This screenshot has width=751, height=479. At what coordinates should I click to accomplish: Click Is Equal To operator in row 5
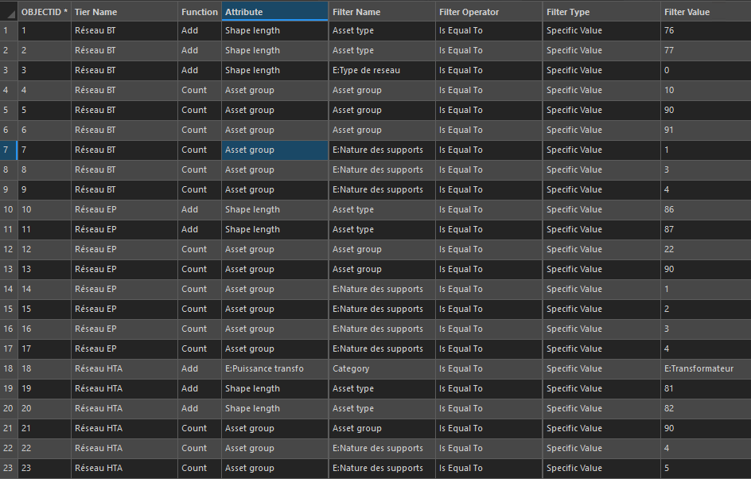tap(489, 110)
